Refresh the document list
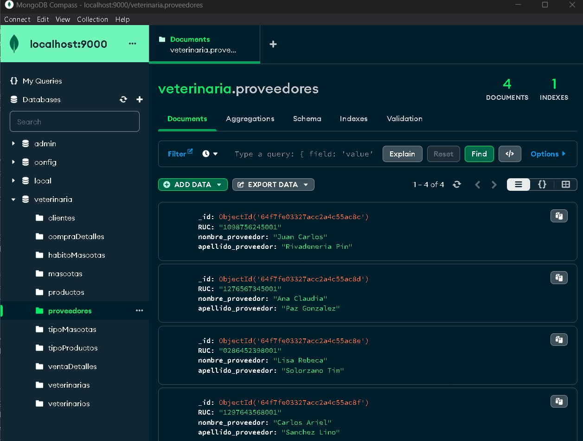The height and width of the screenshot is (441, 583). (456, 184)
